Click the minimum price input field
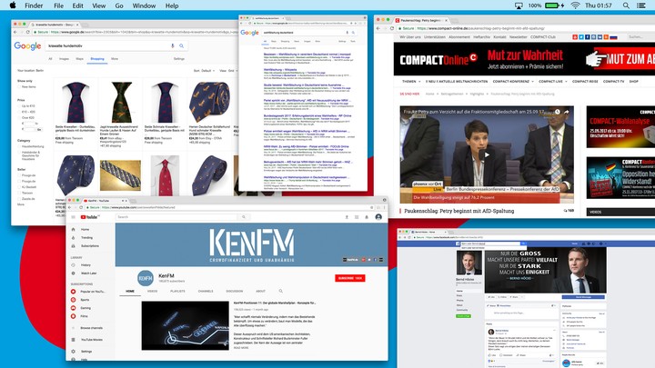 coord(30,124)
